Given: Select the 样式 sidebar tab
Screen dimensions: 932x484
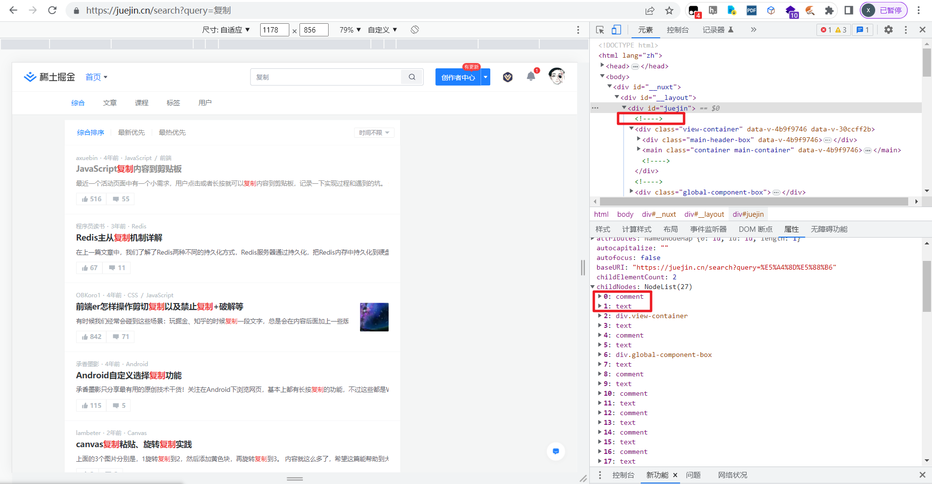Looking at the screenshot, I should pyautogui.click(x=603, y=229).
